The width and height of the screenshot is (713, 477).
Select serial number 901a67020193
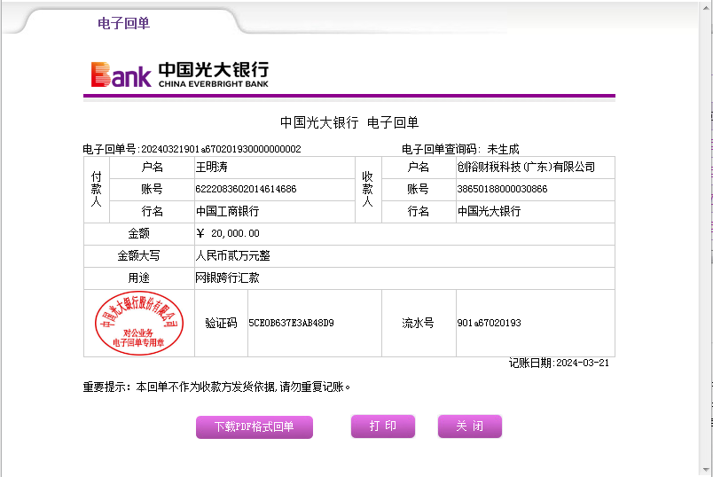[x=489, y=323]
